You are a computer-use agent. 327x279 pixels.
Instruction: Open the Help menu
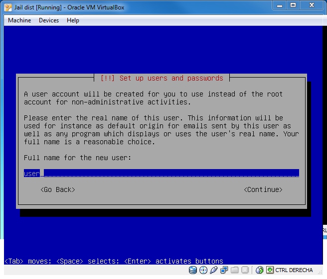(73, 20)
